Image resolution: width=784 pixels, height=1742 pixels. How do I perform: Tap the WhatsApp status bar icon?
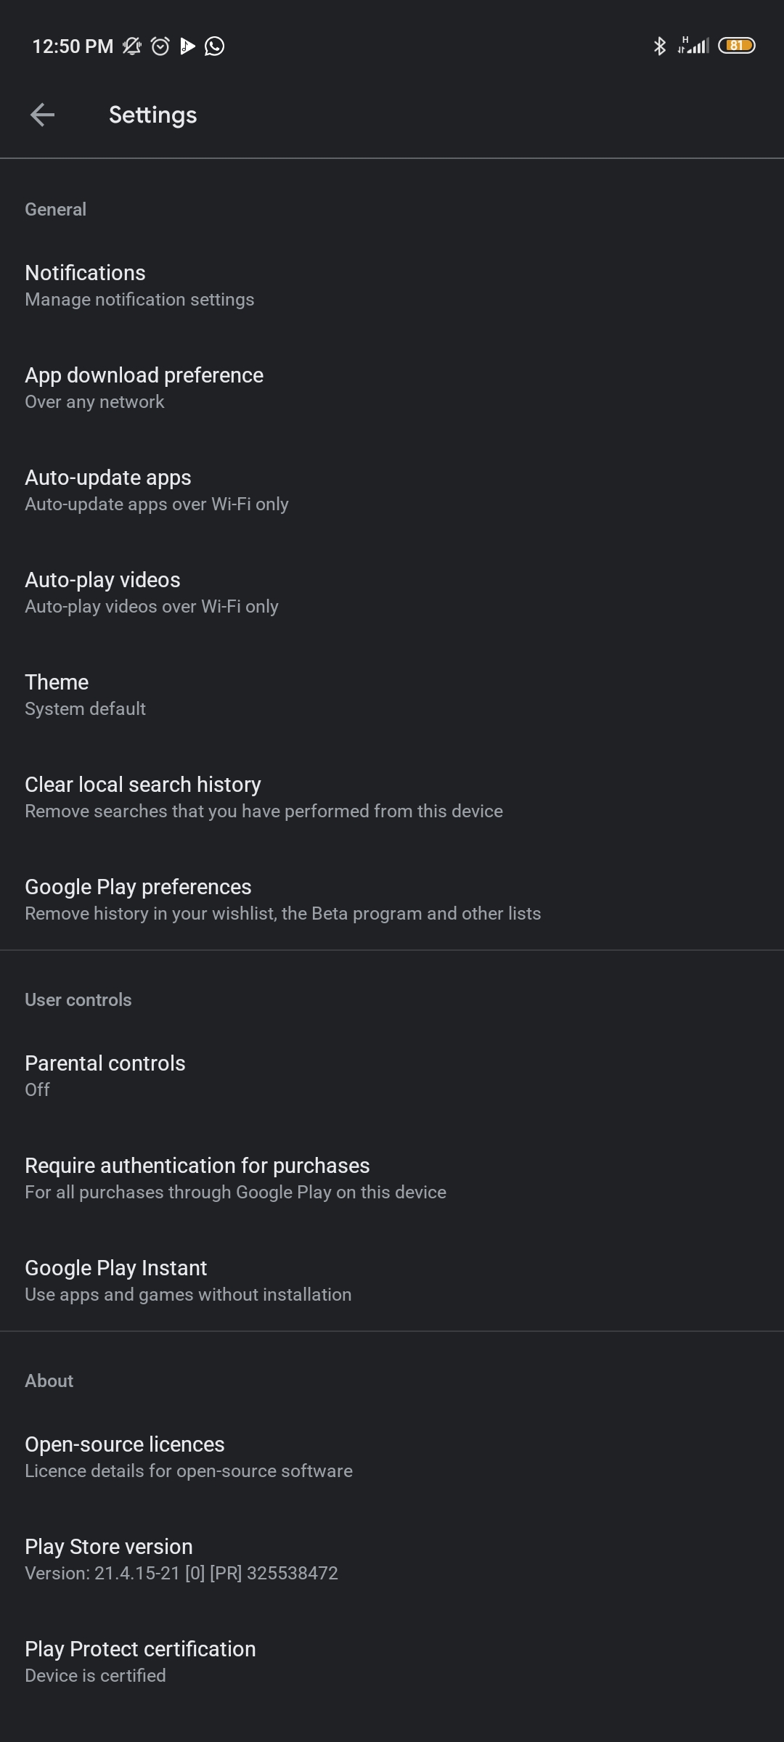(215, 46)
